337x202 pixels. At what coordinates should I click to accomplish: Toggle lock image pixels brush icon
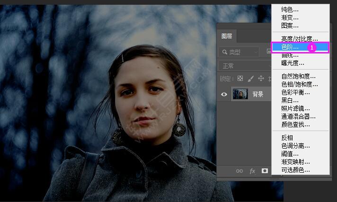250,79
